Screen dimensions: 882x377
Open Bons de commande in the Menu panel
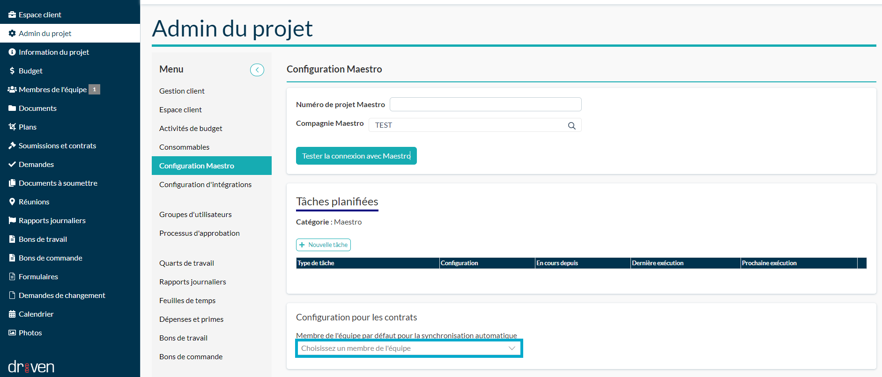point(212,356)
